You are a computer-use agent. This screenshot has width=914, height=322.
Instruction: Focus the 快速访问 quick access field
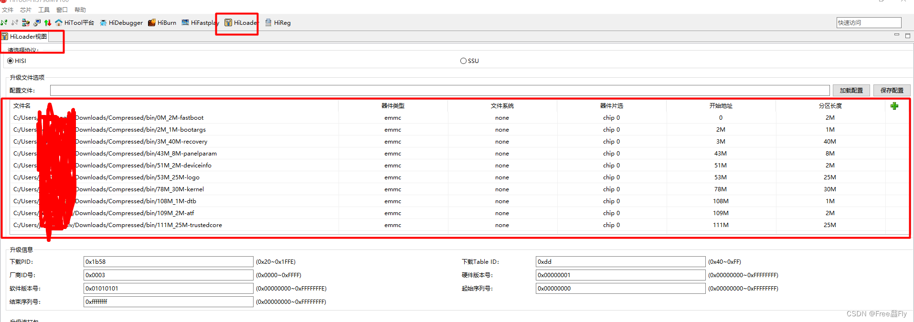pyautogui.click(x=869, y=22)
